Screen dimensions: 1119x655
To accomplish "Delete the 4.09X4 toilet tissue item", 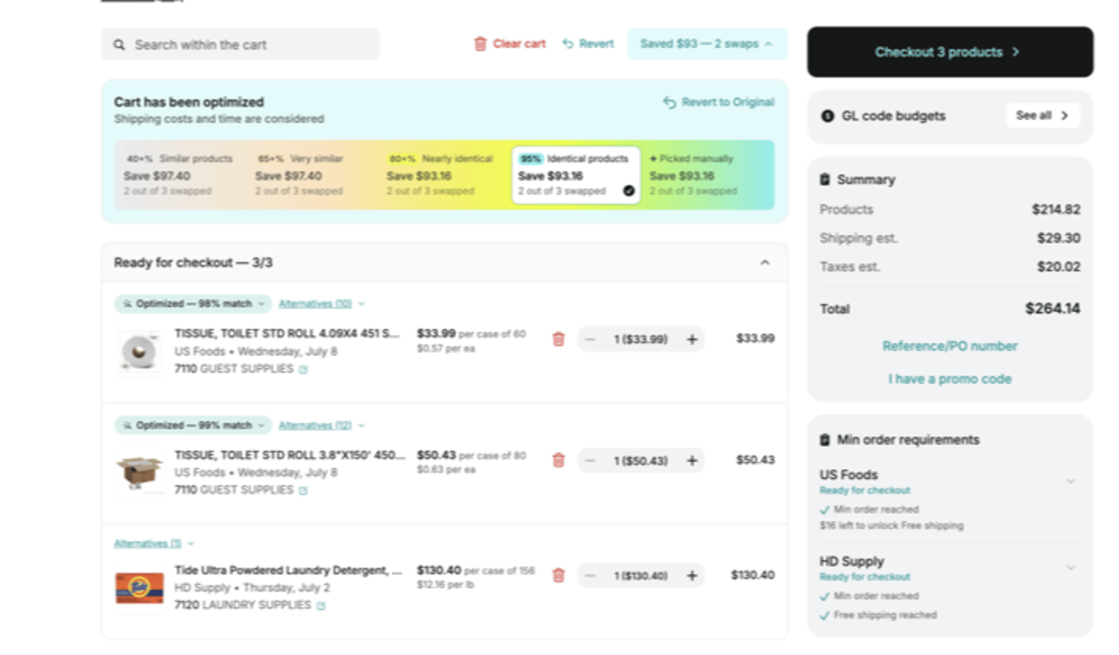I will click(x=558, y=339).
